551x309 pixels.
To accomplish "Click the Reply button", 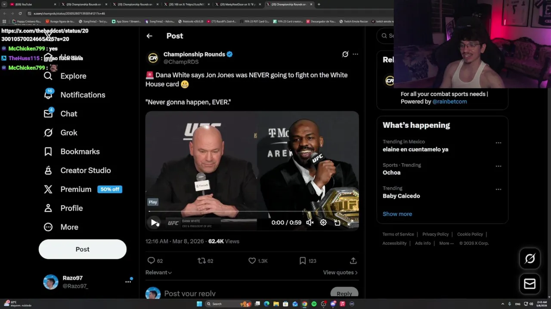I will click(x=344, y=293).
